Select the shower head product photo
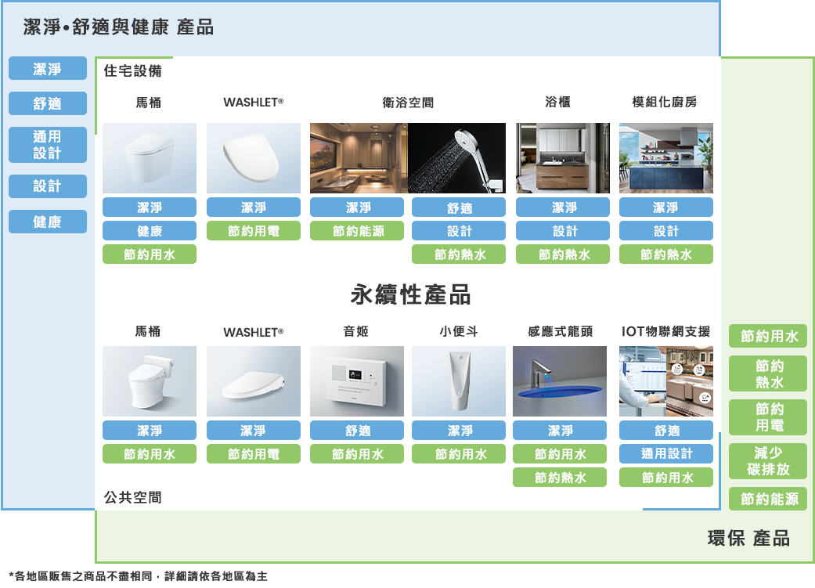815x588 pixels. pos(458,158)
